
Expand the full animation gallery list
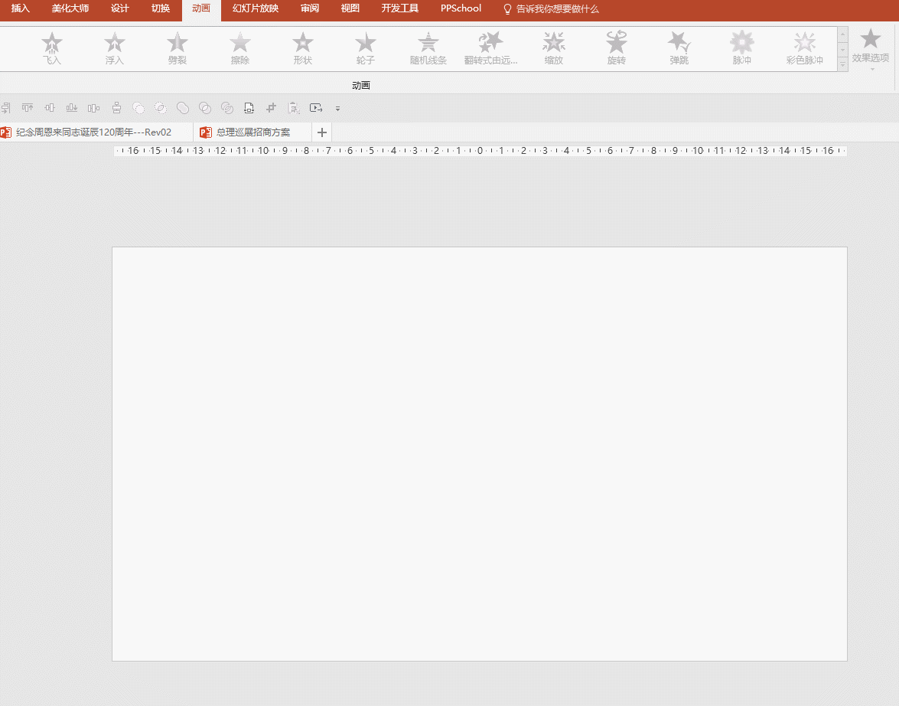(843, 65)
